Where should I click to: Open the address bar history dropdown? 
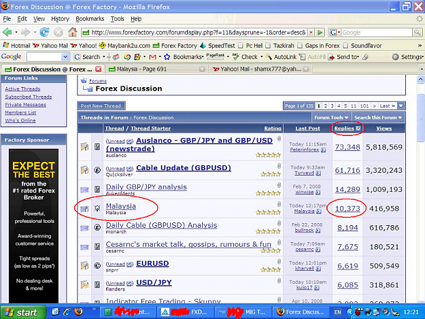pyautogui.click(x=311, y=33)
